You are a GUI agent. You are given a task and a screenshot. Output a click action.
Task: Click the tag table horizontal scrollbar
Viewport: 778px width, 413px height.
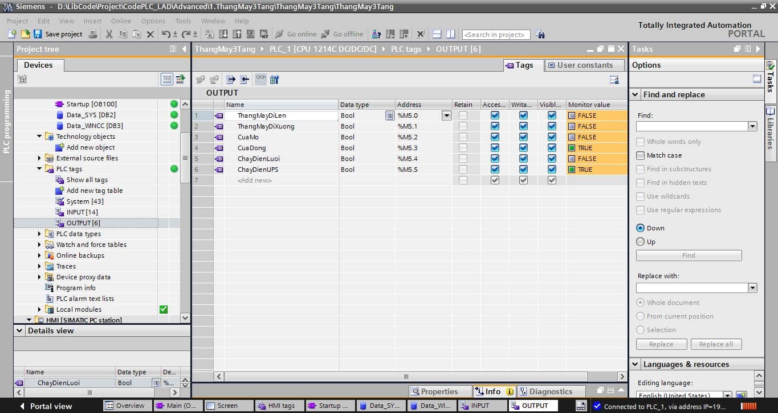(x=406, y=377)
